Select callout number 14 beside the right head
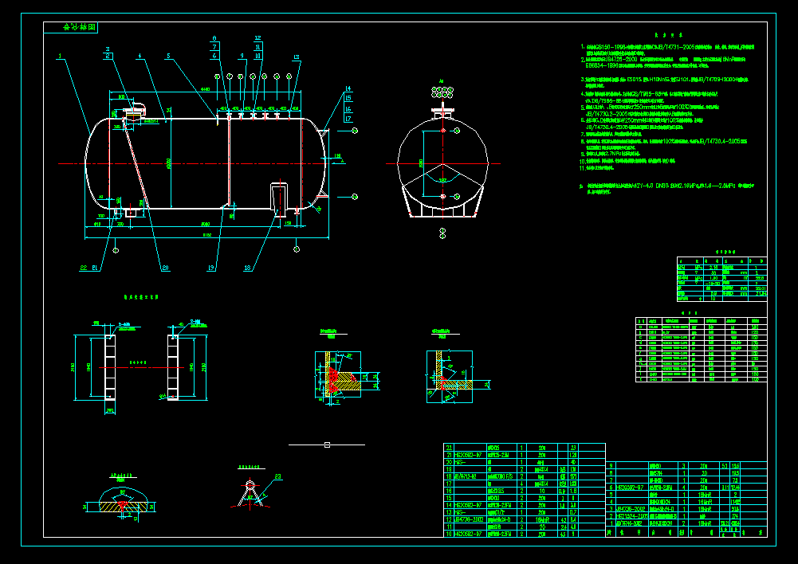The height and width of the screenshot is (564, 798). coord(348,89)
